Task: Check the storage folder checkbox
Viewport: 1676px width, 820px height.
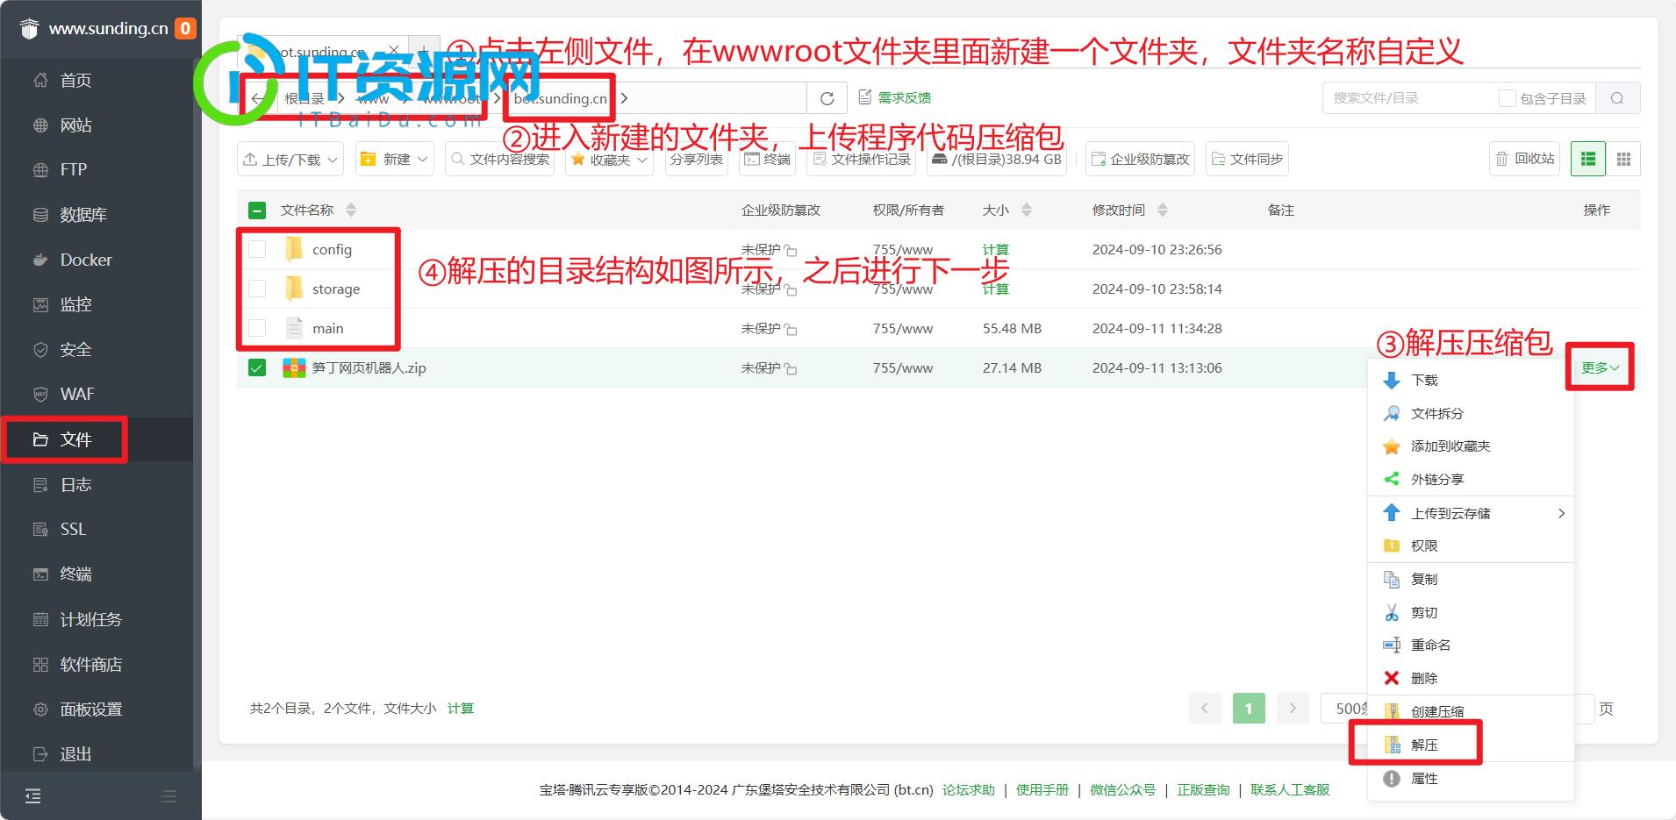Action: 257,289
